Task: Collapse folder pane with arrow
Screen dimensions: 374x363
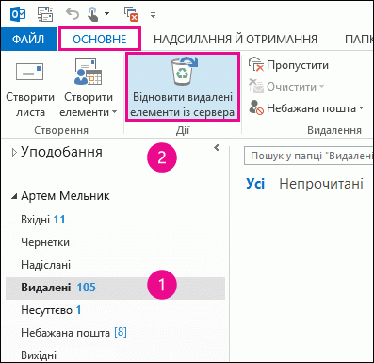Action: (217, 148)
